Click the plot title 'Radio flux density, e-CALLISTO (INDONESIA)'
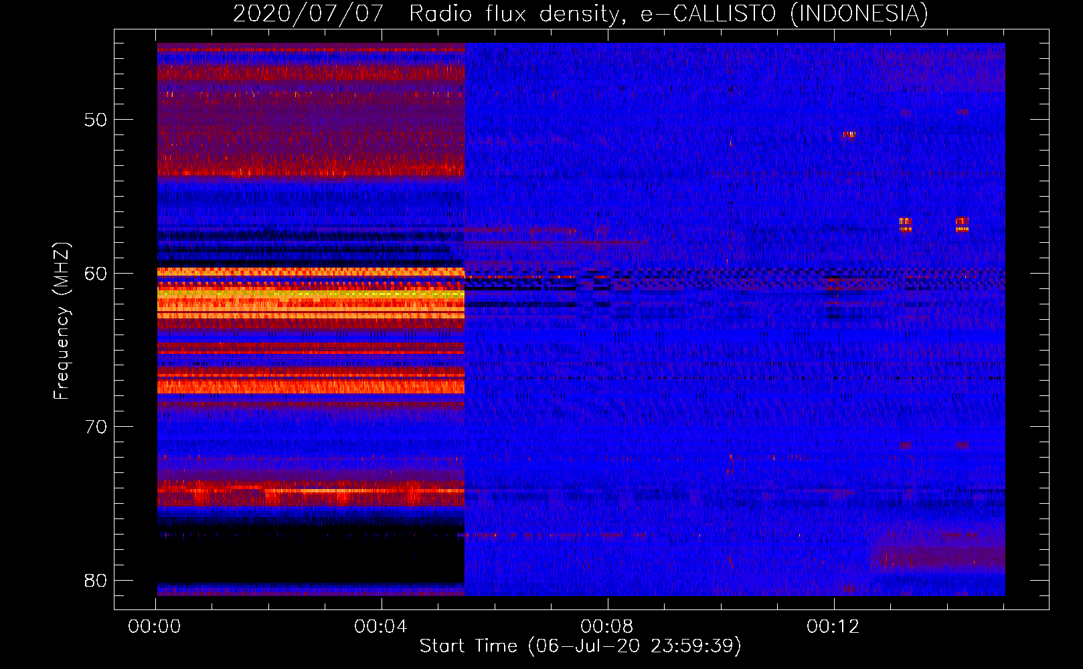The width and height of the screenshot is (1083, 669). [669, 13]
